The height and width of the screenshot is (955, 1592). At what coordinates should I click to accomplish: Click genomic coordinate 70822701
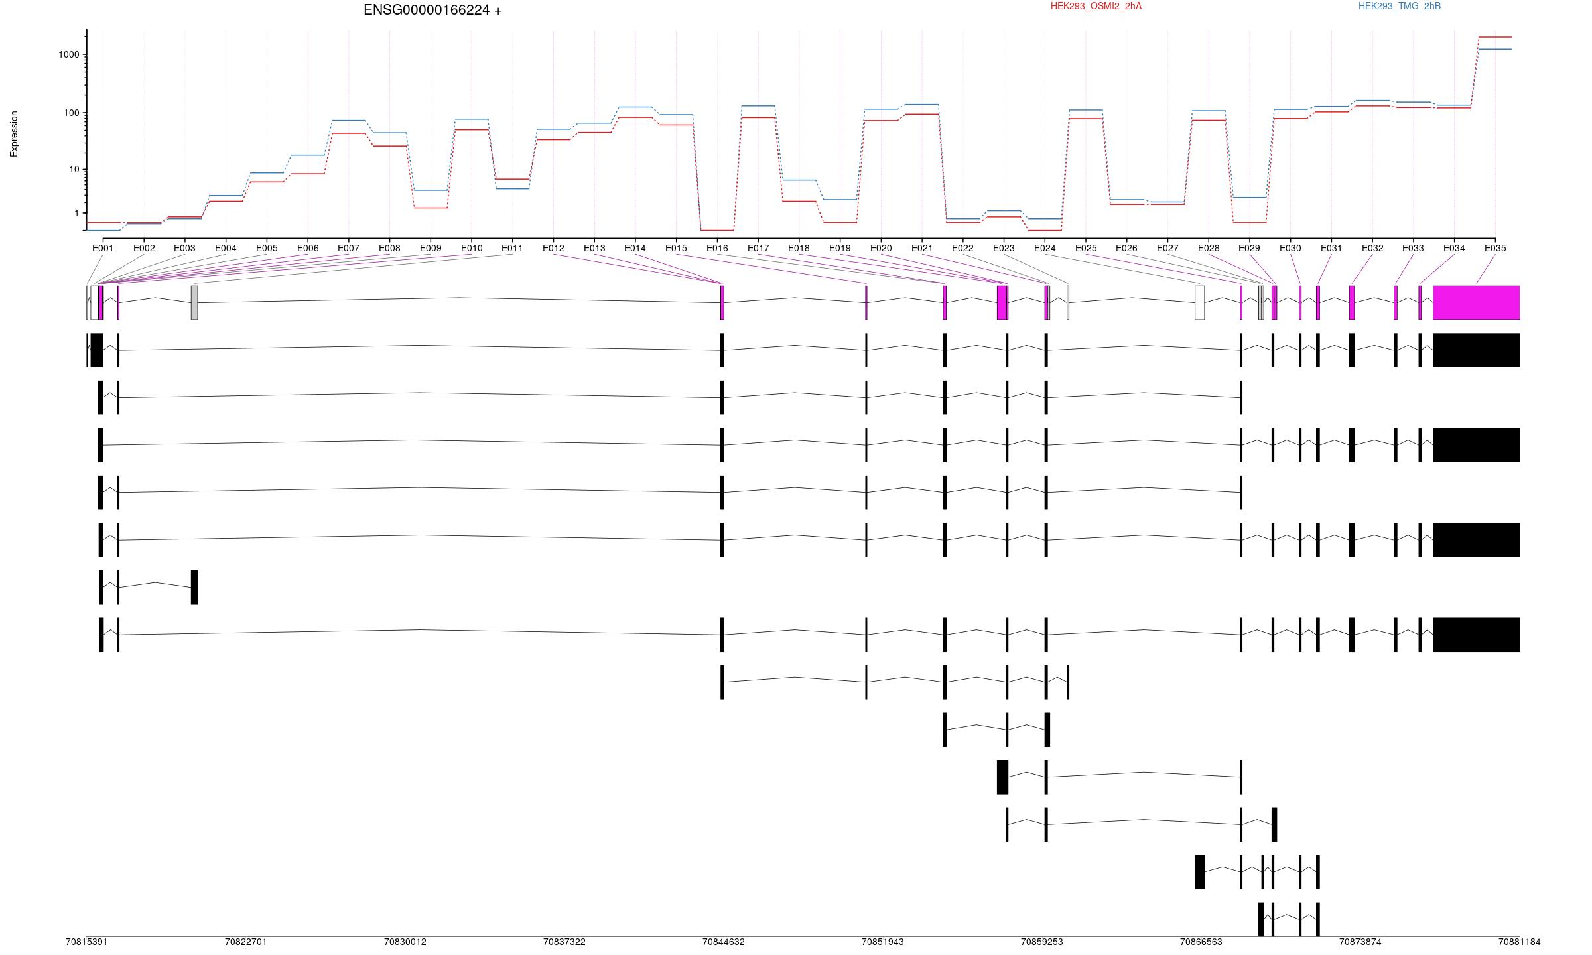[x=246, y=942]
